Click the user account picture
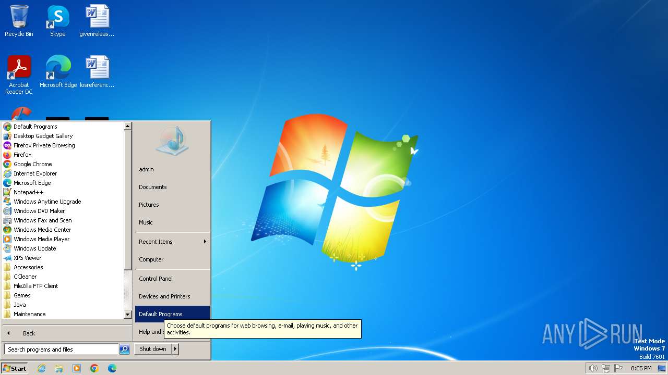Screen dimensions: 668x375 [172, 141]
